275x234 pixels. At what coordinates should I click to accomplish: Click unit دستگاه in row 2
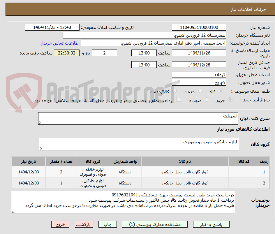pyautogui.click(x=125, y=183)
